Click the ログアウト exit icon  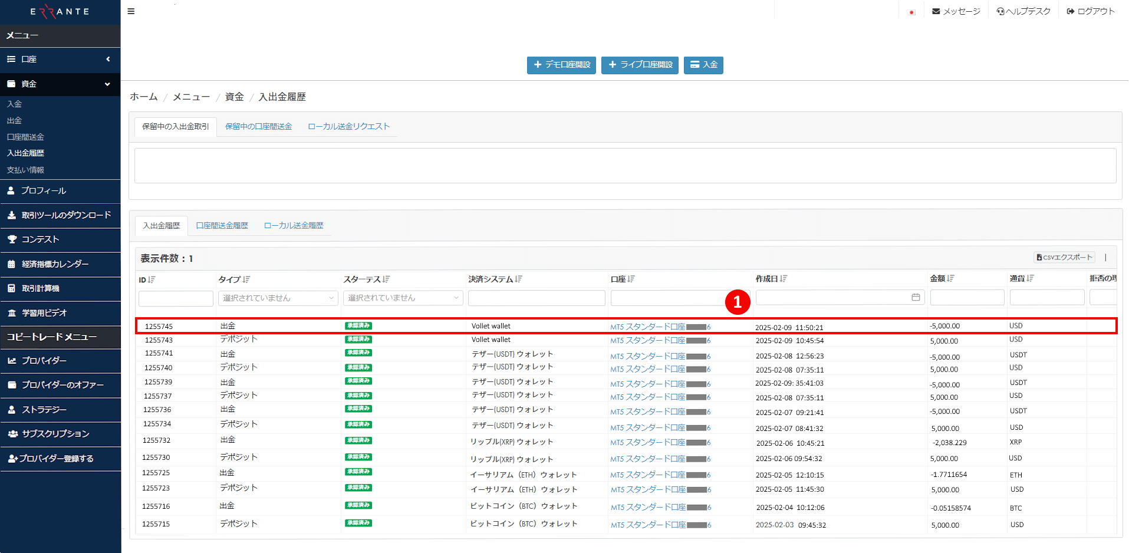(x=1070, y=11)
